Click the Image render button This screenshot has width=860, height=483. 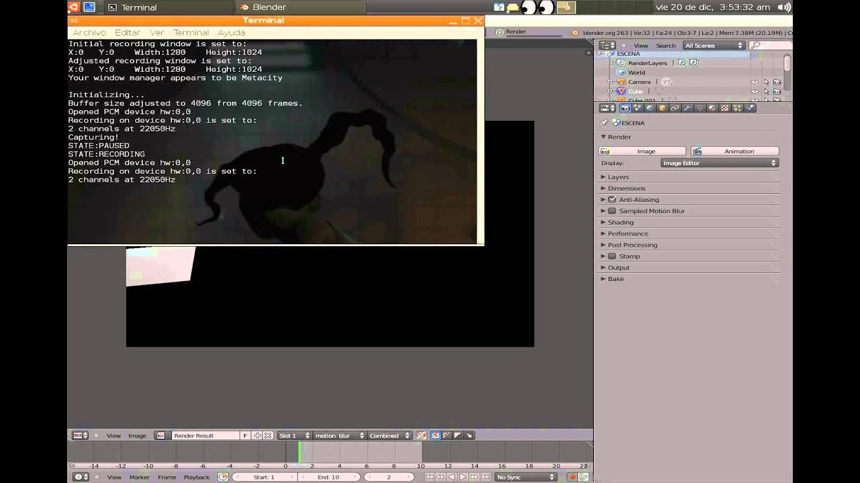642,152
